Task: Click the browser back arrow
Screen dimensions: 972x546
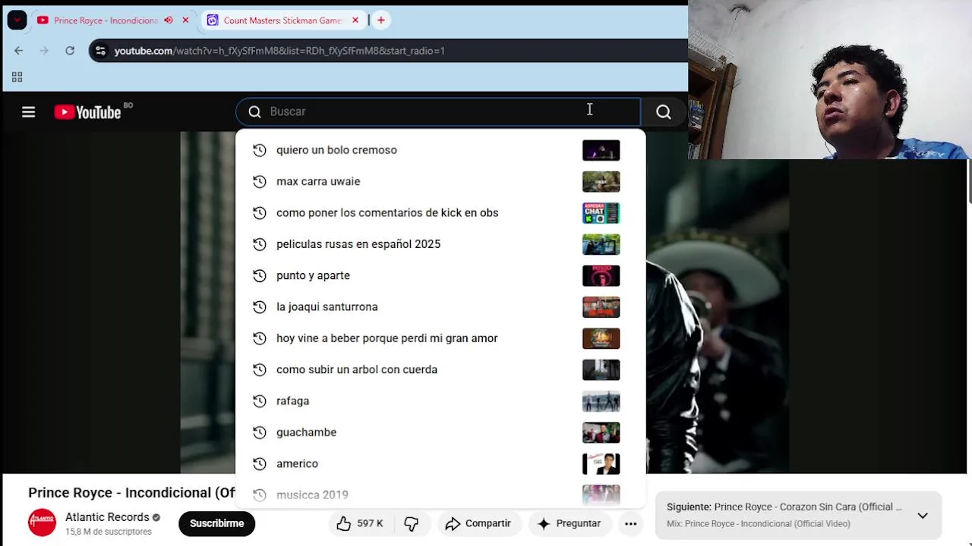Action: click(x=18, y=51)
